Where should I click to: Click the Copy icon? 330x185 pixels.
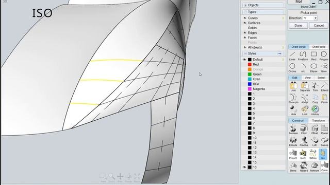[315, 99]
